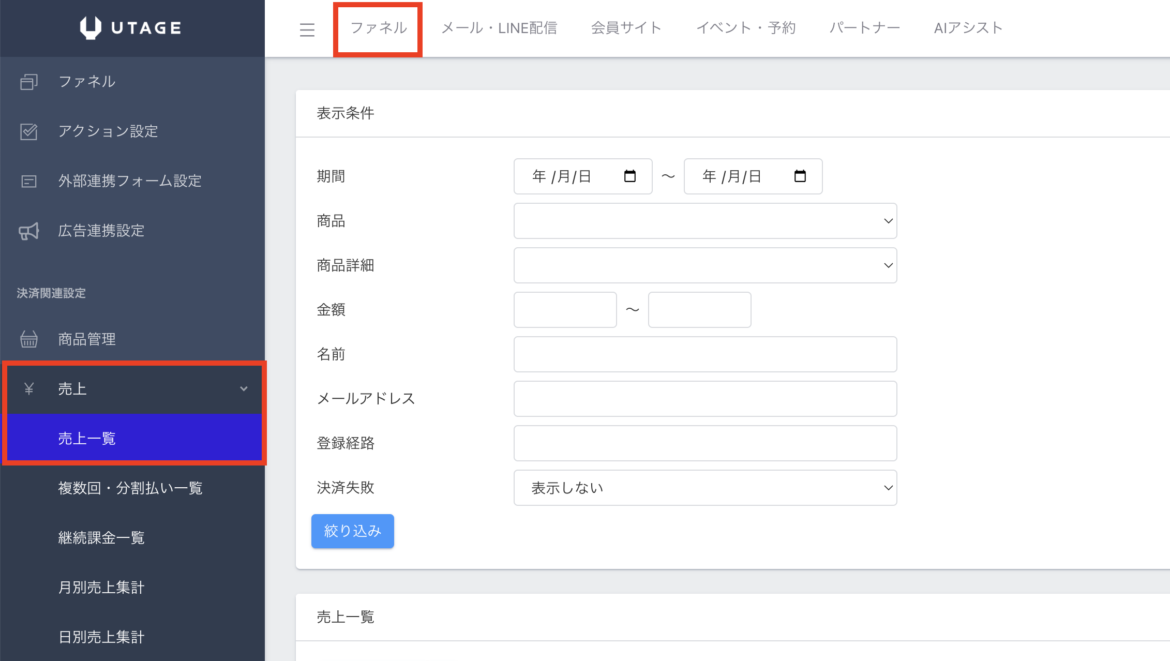Open 月別売上集計 in sidebar
The image size is (1170, 661).
(101, 588)
